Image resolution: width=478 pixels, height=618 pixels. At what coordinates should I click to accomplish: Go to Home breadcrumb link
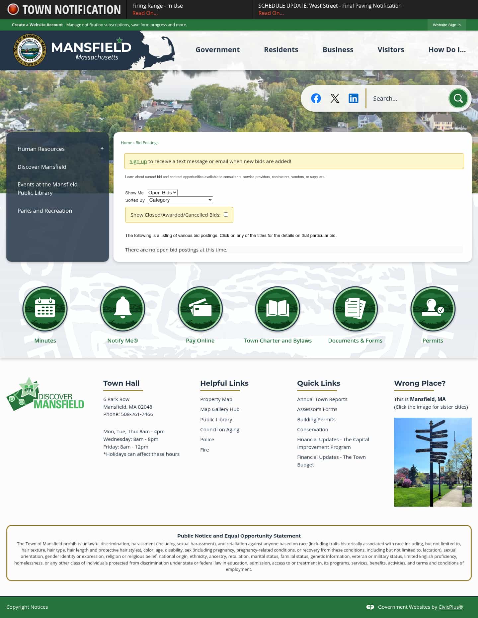pos(126,143)
